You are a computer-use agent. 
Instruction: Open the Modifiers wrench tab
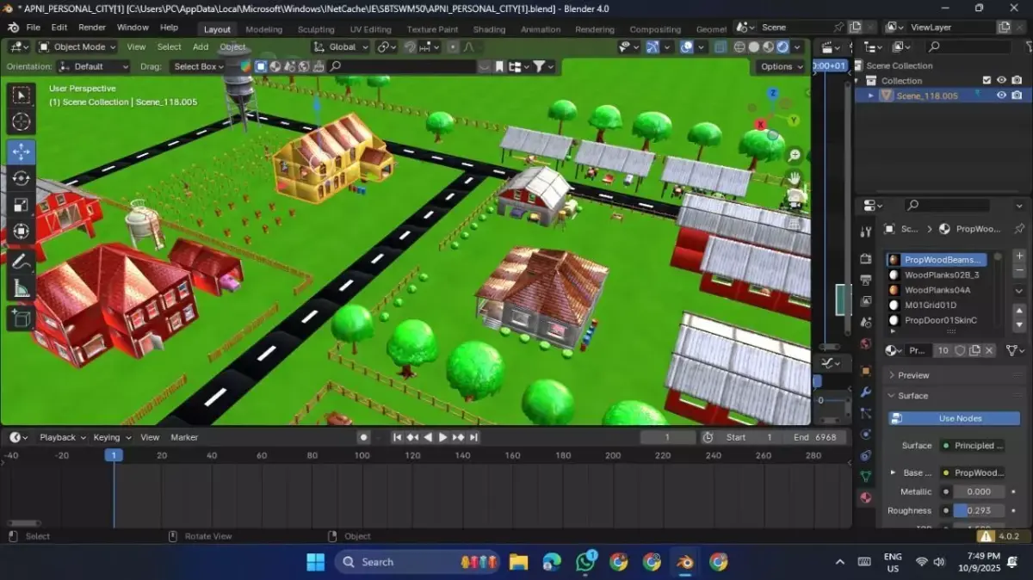(866, 392)
